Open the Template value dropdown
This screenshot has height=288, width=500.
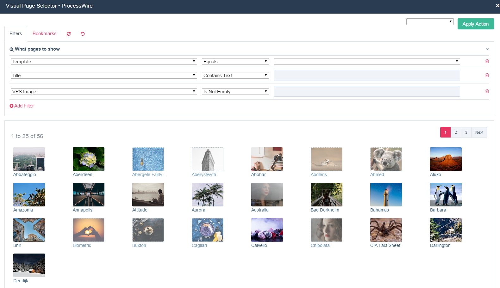pos(367,61)
